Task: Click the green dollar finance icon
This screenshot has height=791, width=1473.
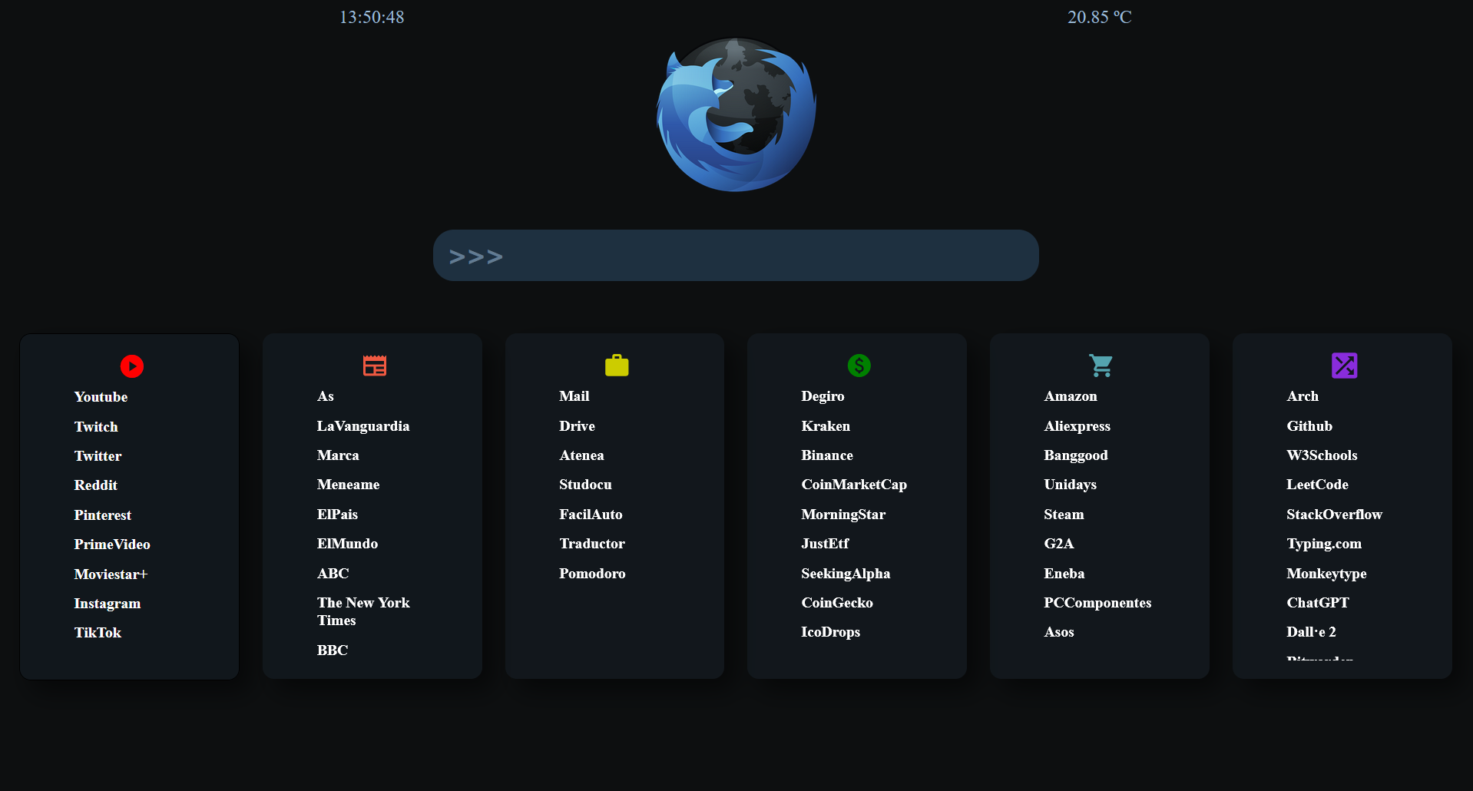Action: click(x=859, y=366)
